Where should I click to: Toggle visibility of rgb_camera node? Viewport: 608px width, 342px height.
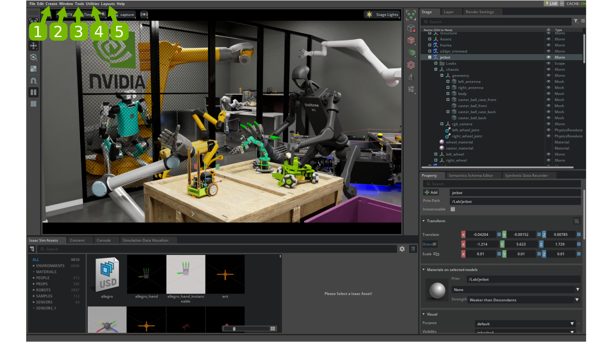[549, 123]
